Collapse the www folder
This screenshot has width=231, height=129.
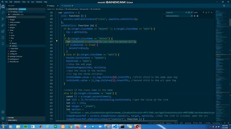point(11,30)
